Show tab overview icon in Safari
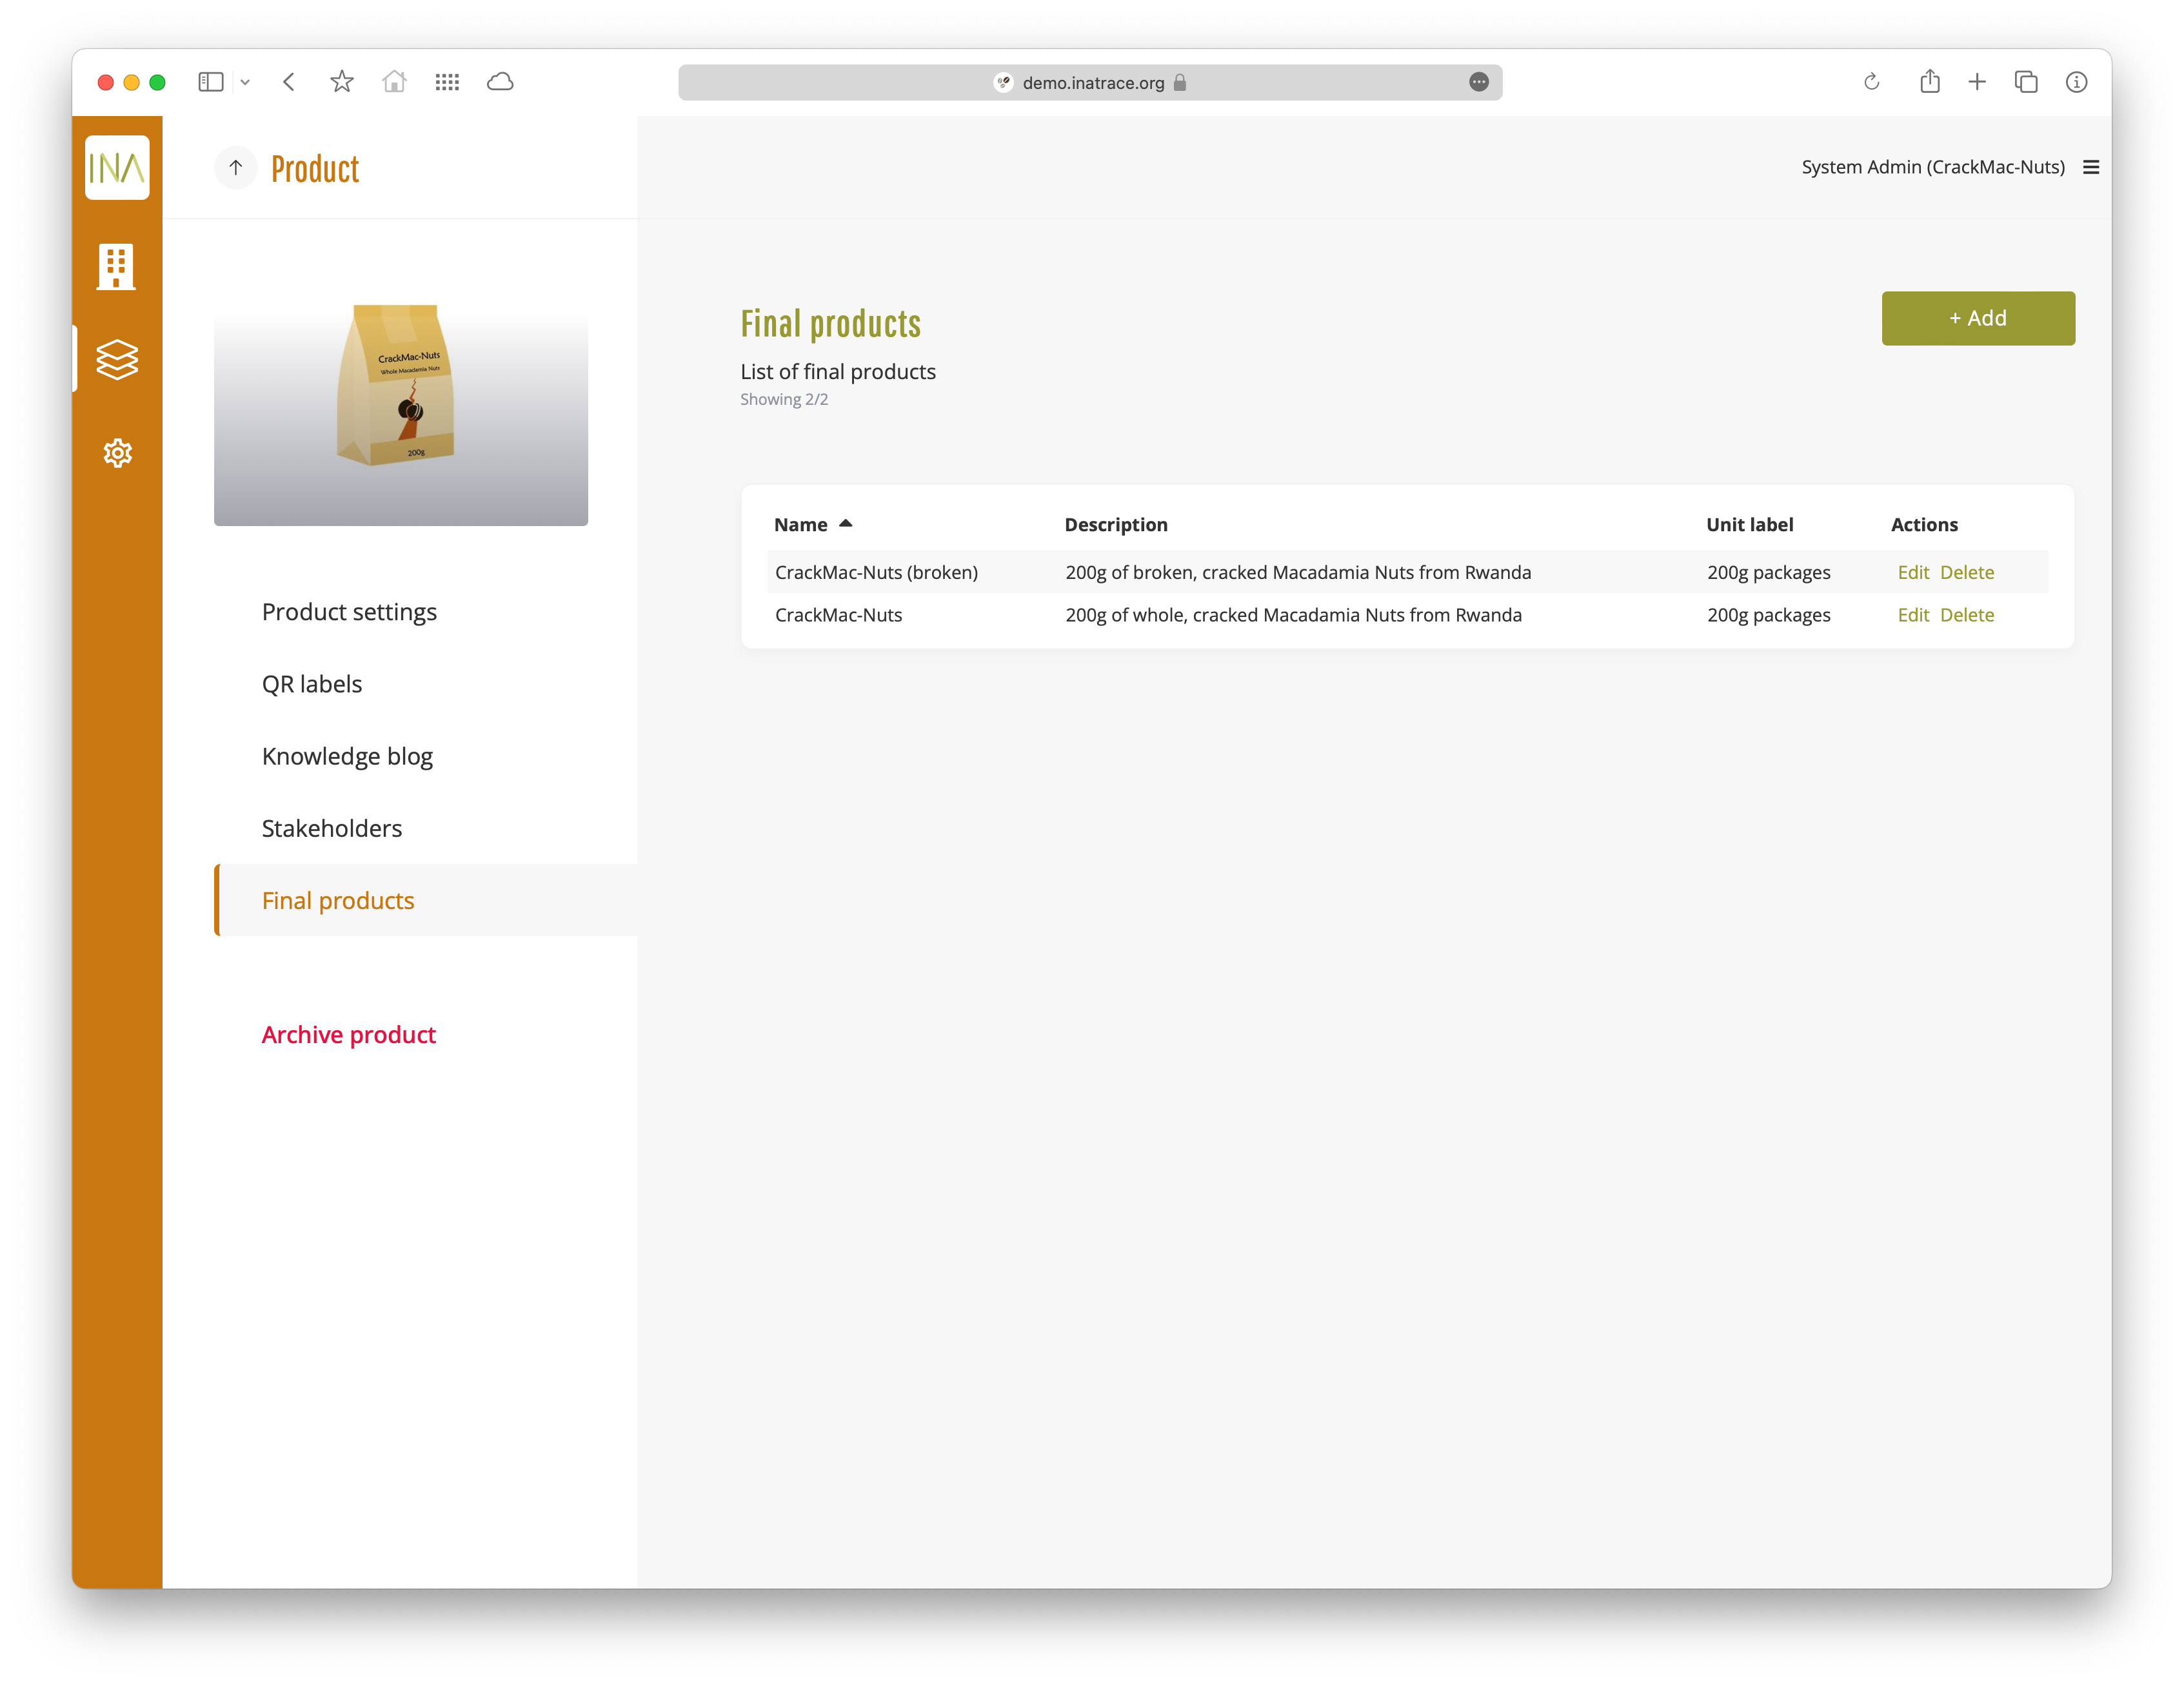This screenshot has width=2184, height=1684. 2026,82
